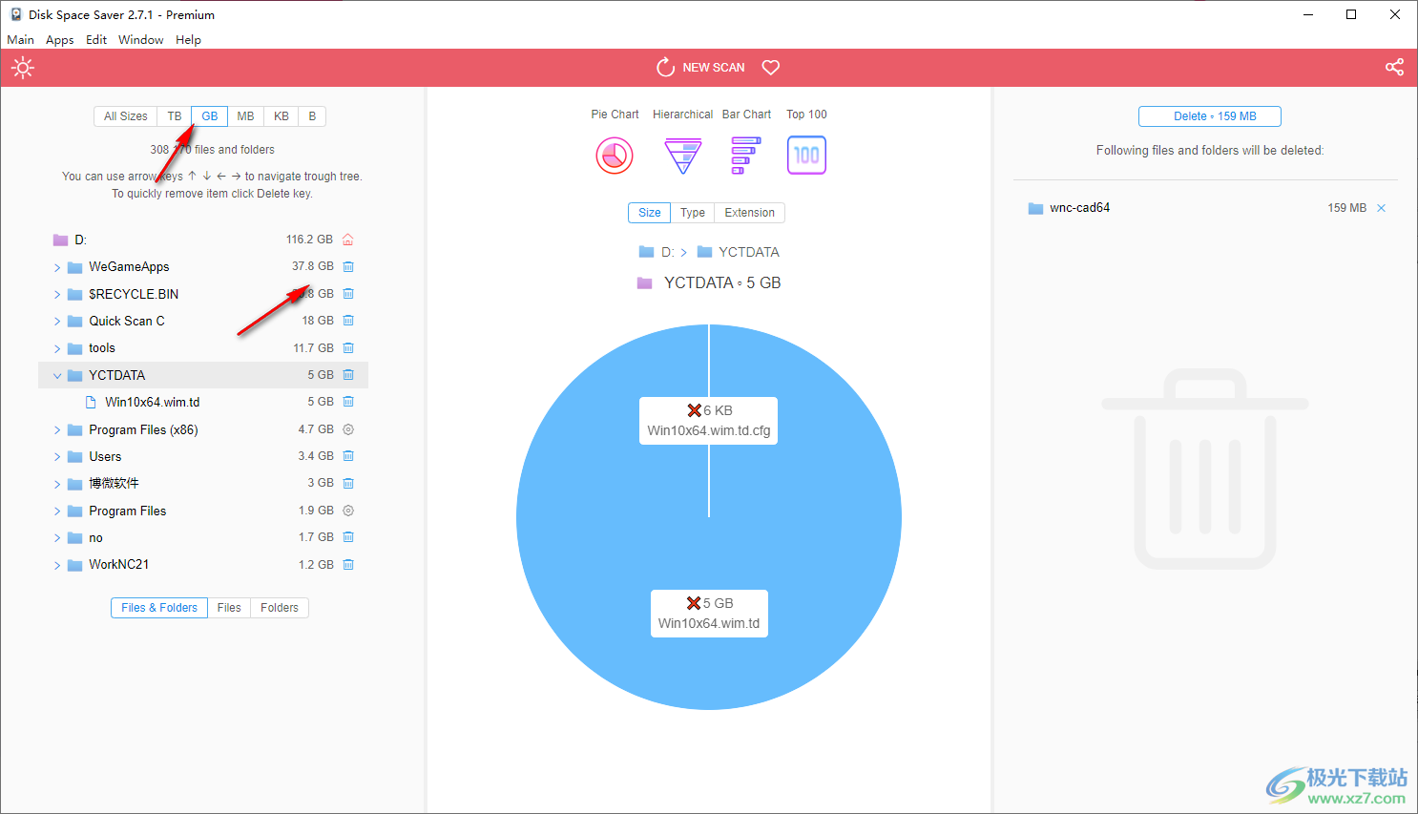Image resolution: width=1418 pixels, height=814 pixels.
Task: Open the Apps menu
Action: [59, 40]
